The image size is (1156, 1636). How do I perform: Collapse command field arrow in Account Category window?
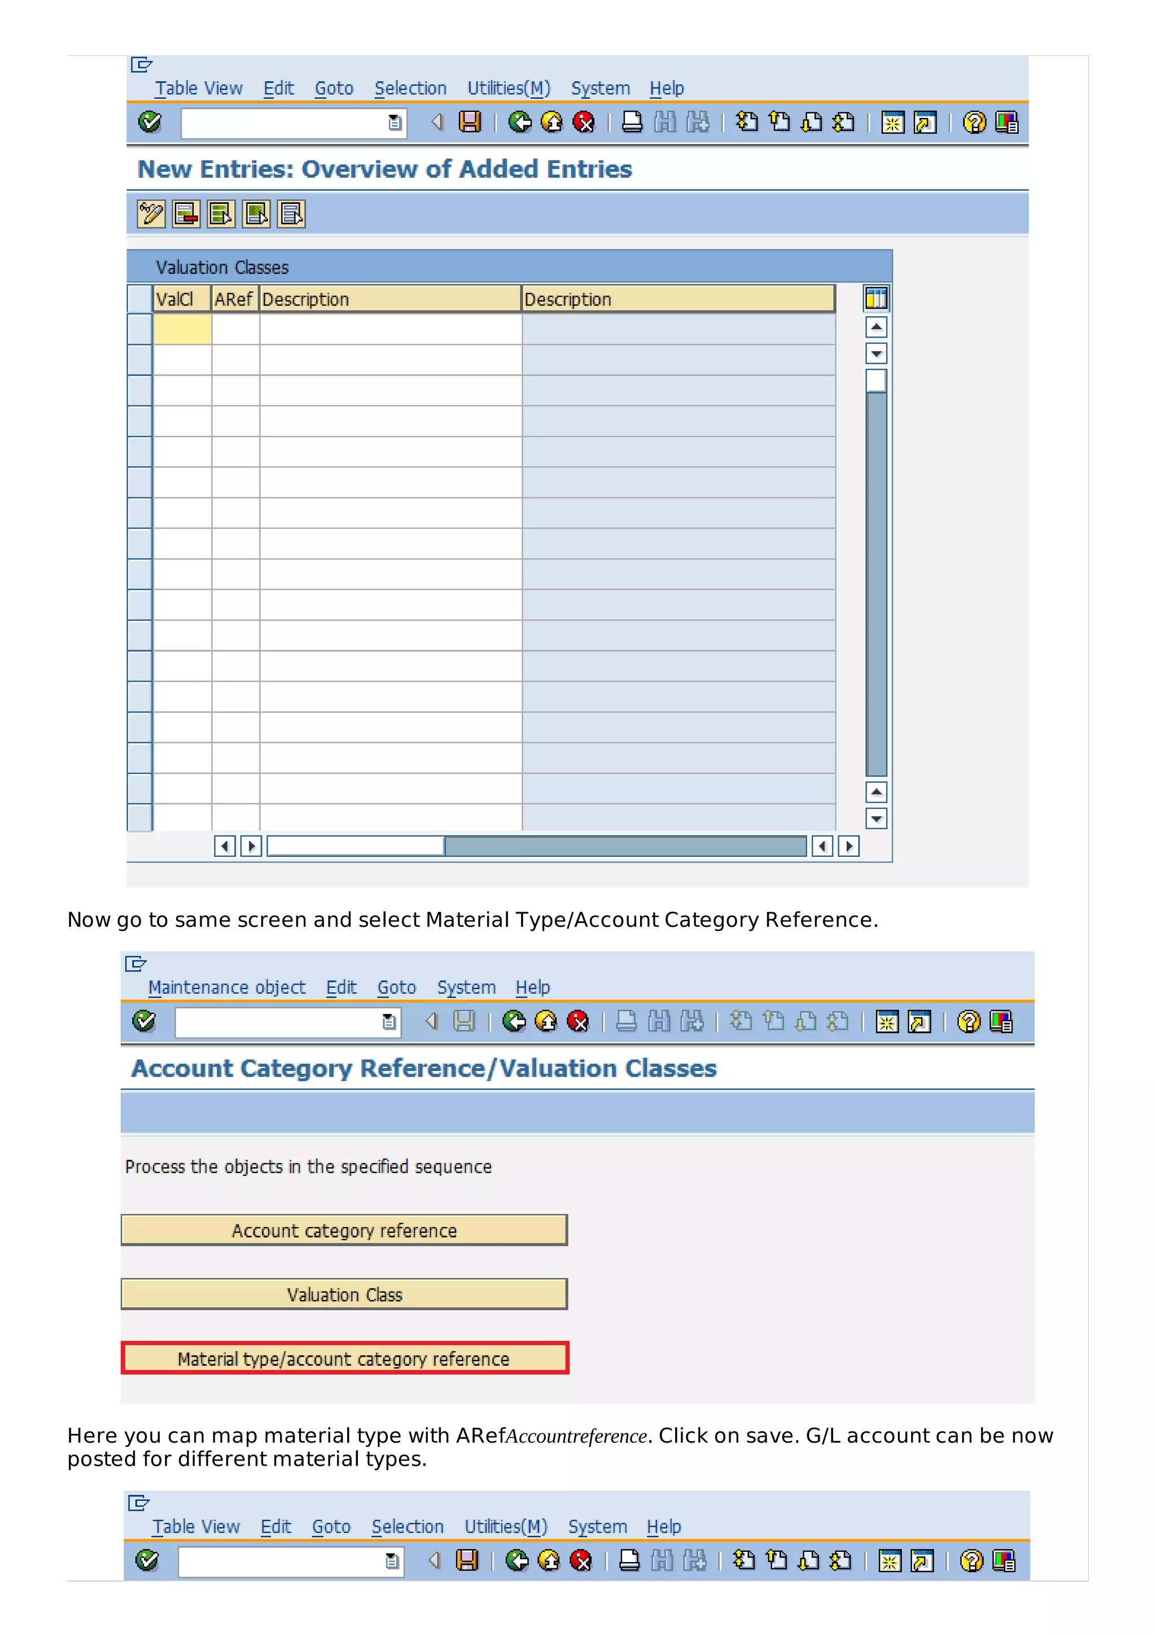(432, 1022)
